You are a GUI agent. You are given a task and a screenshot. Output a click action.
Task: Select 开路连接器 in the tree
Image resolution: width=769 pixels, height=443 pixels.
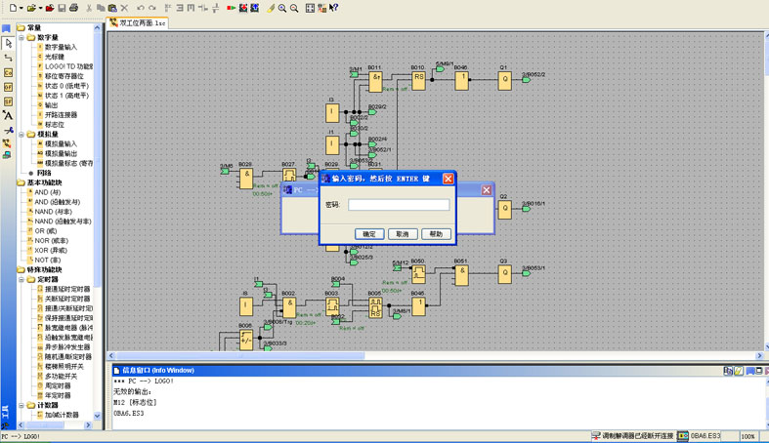[61, 114]
